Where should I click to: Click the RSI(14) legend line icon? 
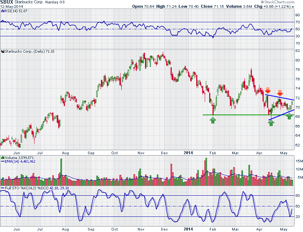coord(3,11)
